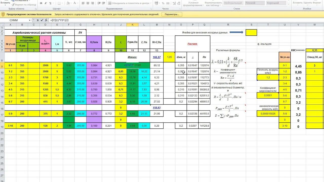Image resolution: width=324 pixels, height=182 pixels.
Task: Cancel formula entry with the X icon
Action: pyautogui.click(x=38, y=20)
